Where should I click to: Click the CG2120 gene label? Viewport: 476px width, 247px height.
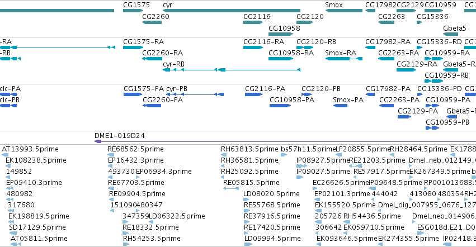coord(310,16)
